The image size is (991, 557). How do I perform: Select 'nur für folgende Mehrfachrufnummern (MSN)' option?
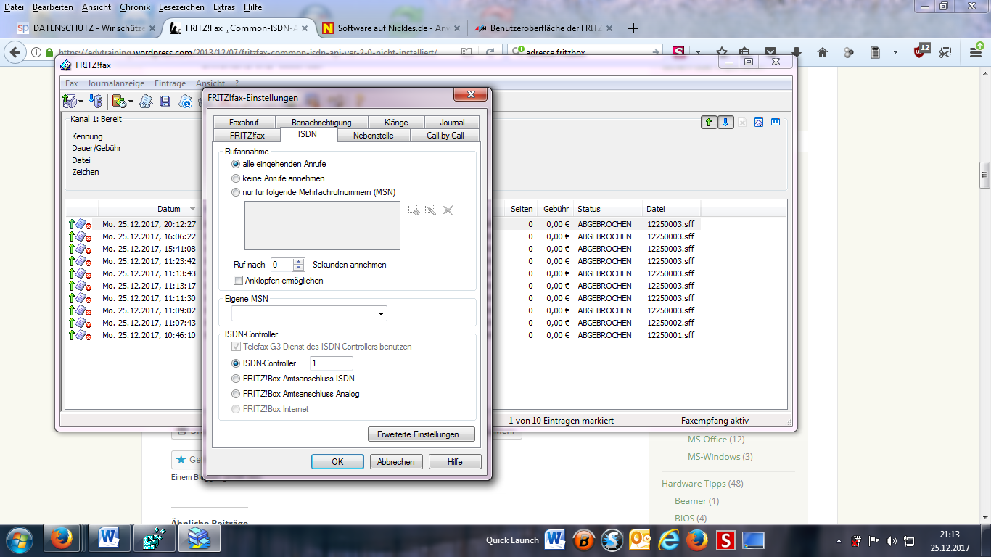pos(236,192)
